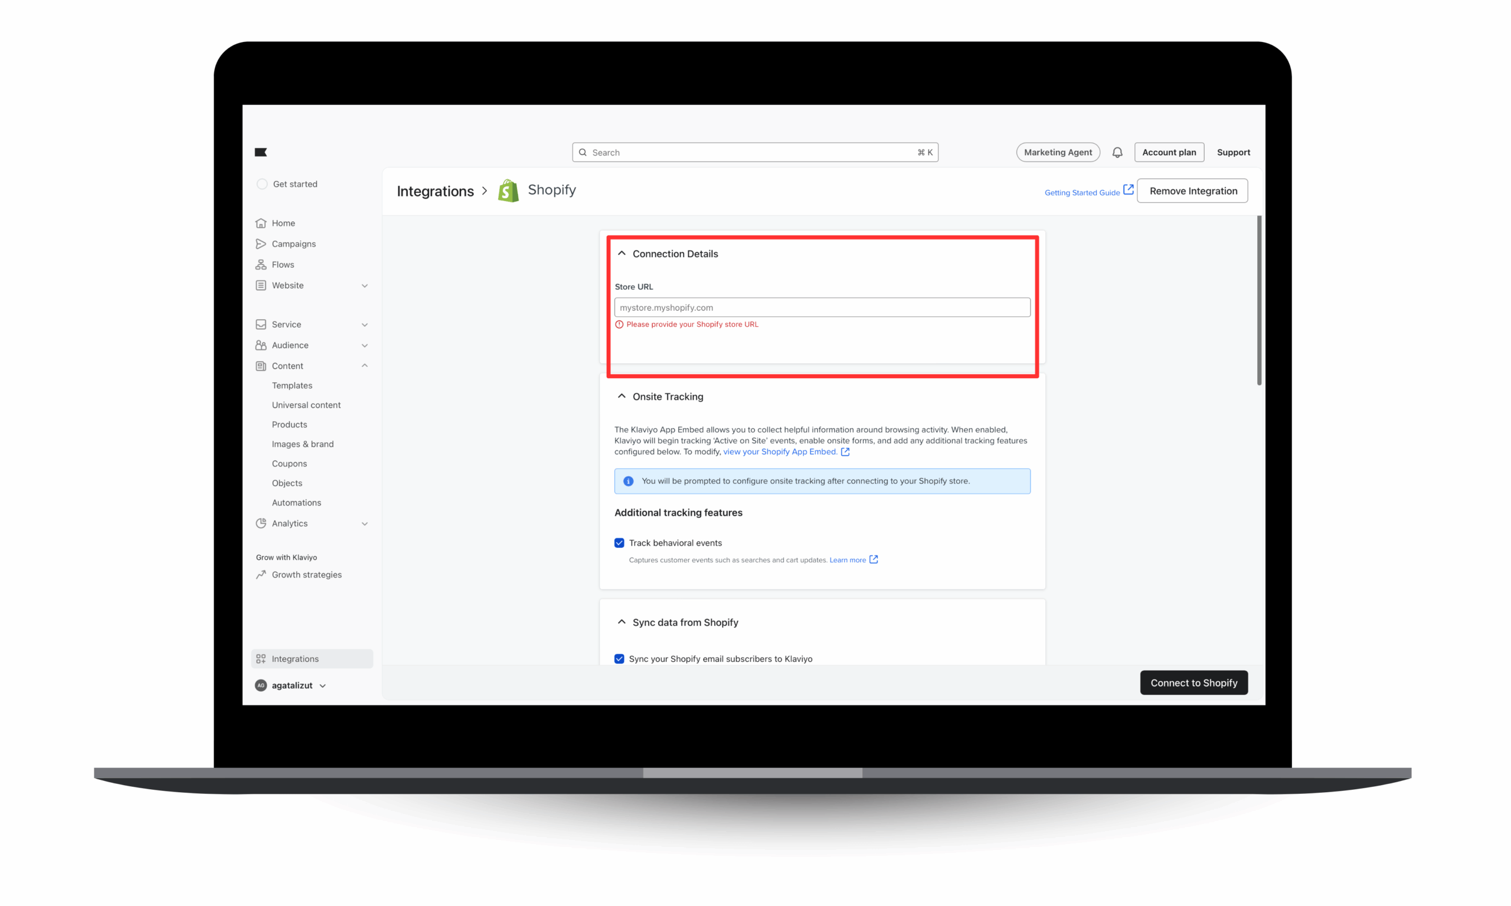Uncheck Track behavioral events checkbox
Screen dimensions: 1511x906
(x=619, y=543)
